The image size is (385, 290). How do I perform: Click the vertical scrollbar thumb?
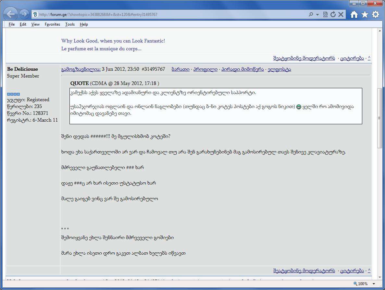[379, 118]
